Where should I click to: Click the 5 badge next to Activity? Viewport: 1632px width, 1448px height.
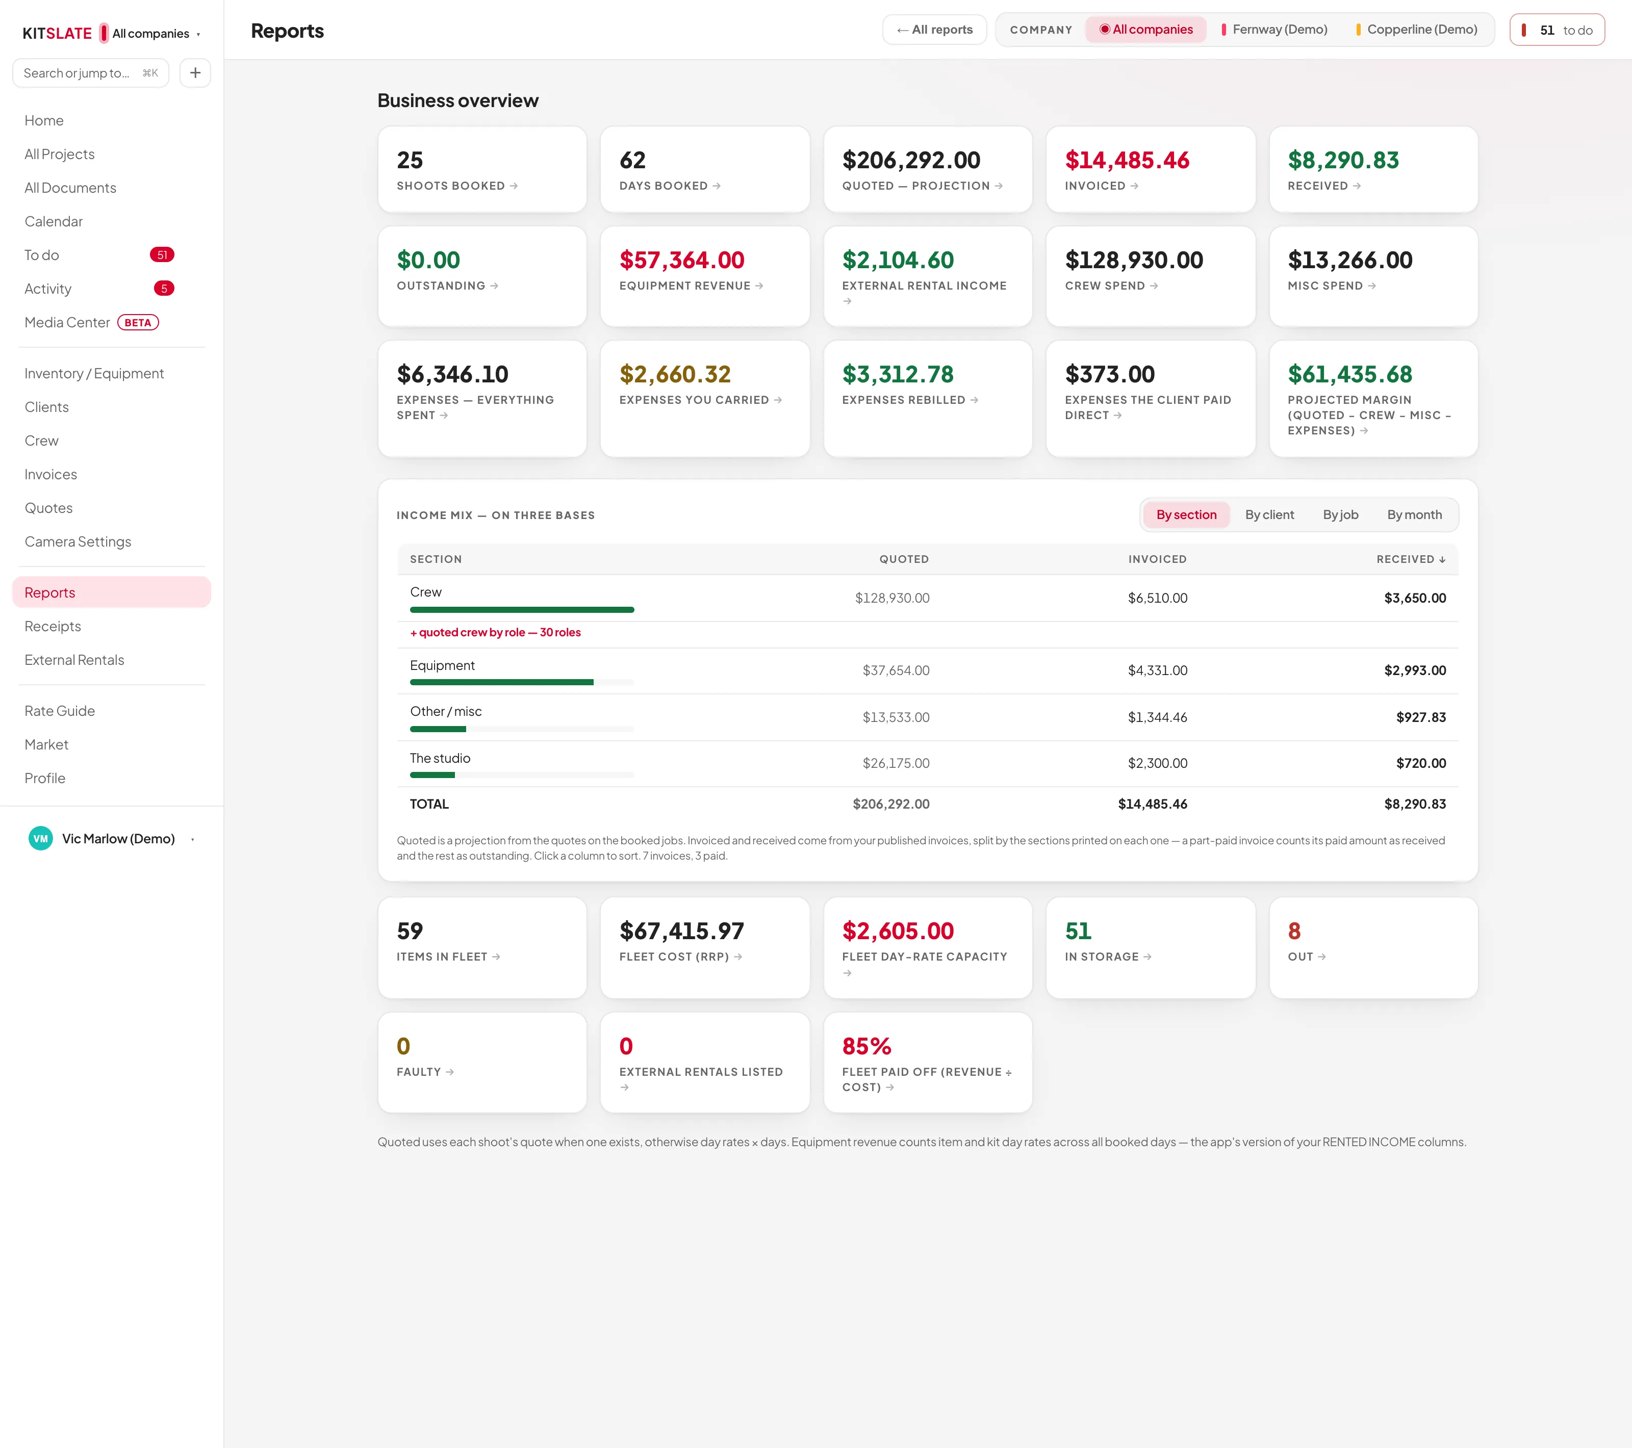point(164,288)
